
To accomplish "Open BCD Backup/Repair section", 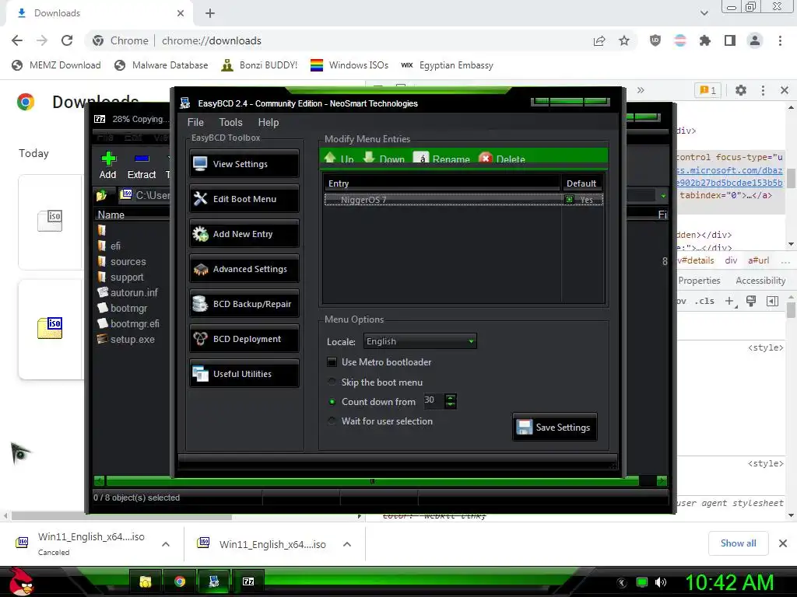I will coord(244,304).
